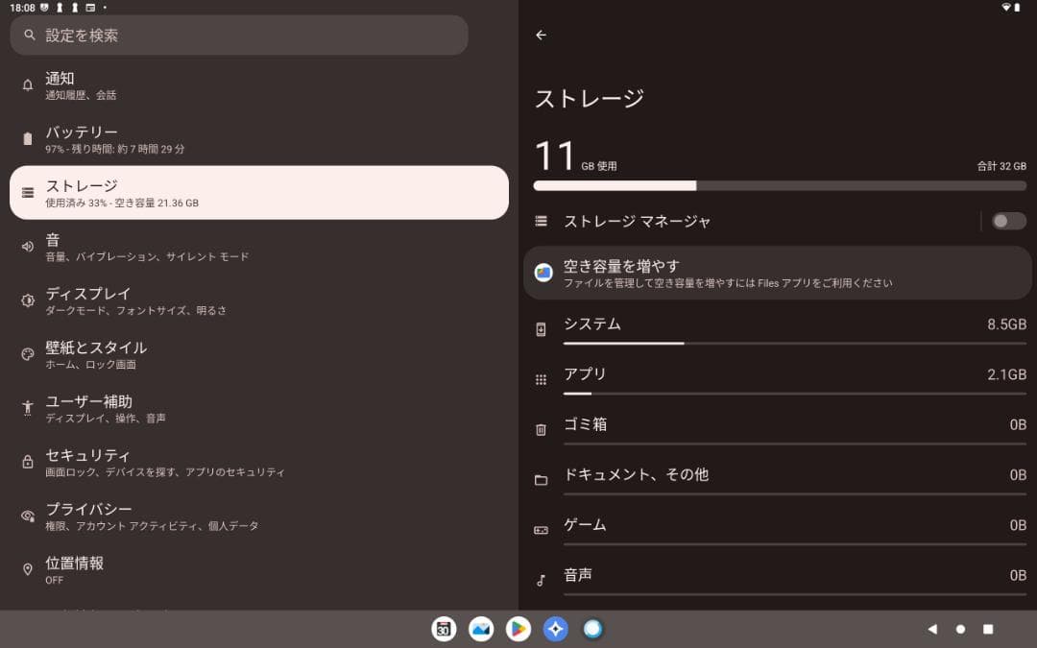Click the list icon beside ストレージ マネージャ

click(541, 221)
